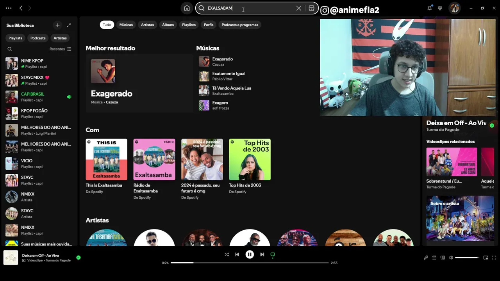
Task: Open VICIO playlist in library
Action: (x=39, y=164)
